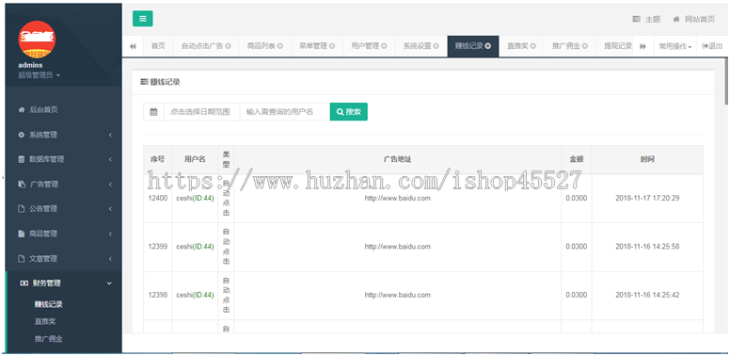Click the 时间 column header

tap(647, 159)
